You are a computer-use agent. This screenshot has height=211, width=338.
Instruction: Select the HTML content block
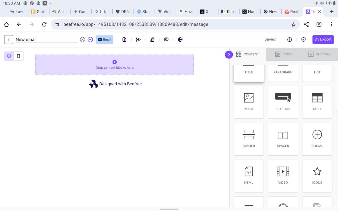pyautogui.click(x=249, y=176)
